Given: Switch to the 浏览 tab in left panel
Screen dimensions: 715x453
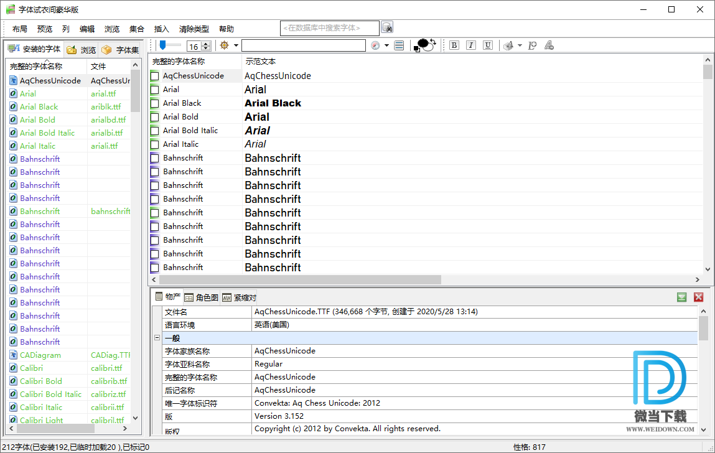Looking at the screenshot, I should pyautogui.click(x=81, y=50).
